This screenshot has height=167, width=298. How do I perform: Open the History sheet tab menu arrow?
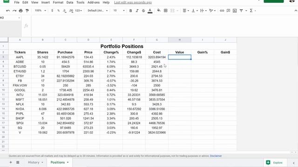click(42, 162)
